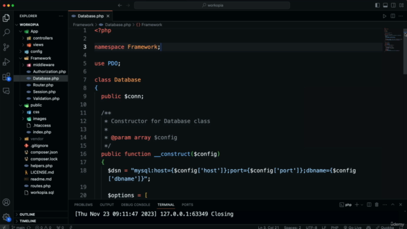Open routes.php in the explorer
407x229 pixels.
coord(41,186)
